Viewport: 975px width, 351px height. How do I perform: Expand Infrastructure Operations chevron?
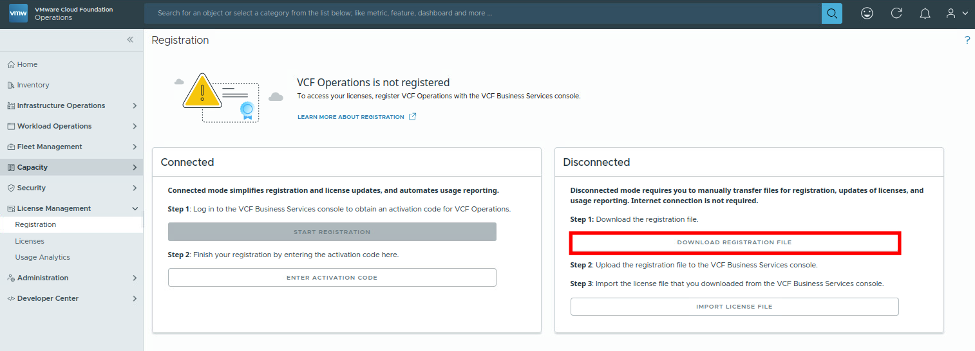pos(135,105)
